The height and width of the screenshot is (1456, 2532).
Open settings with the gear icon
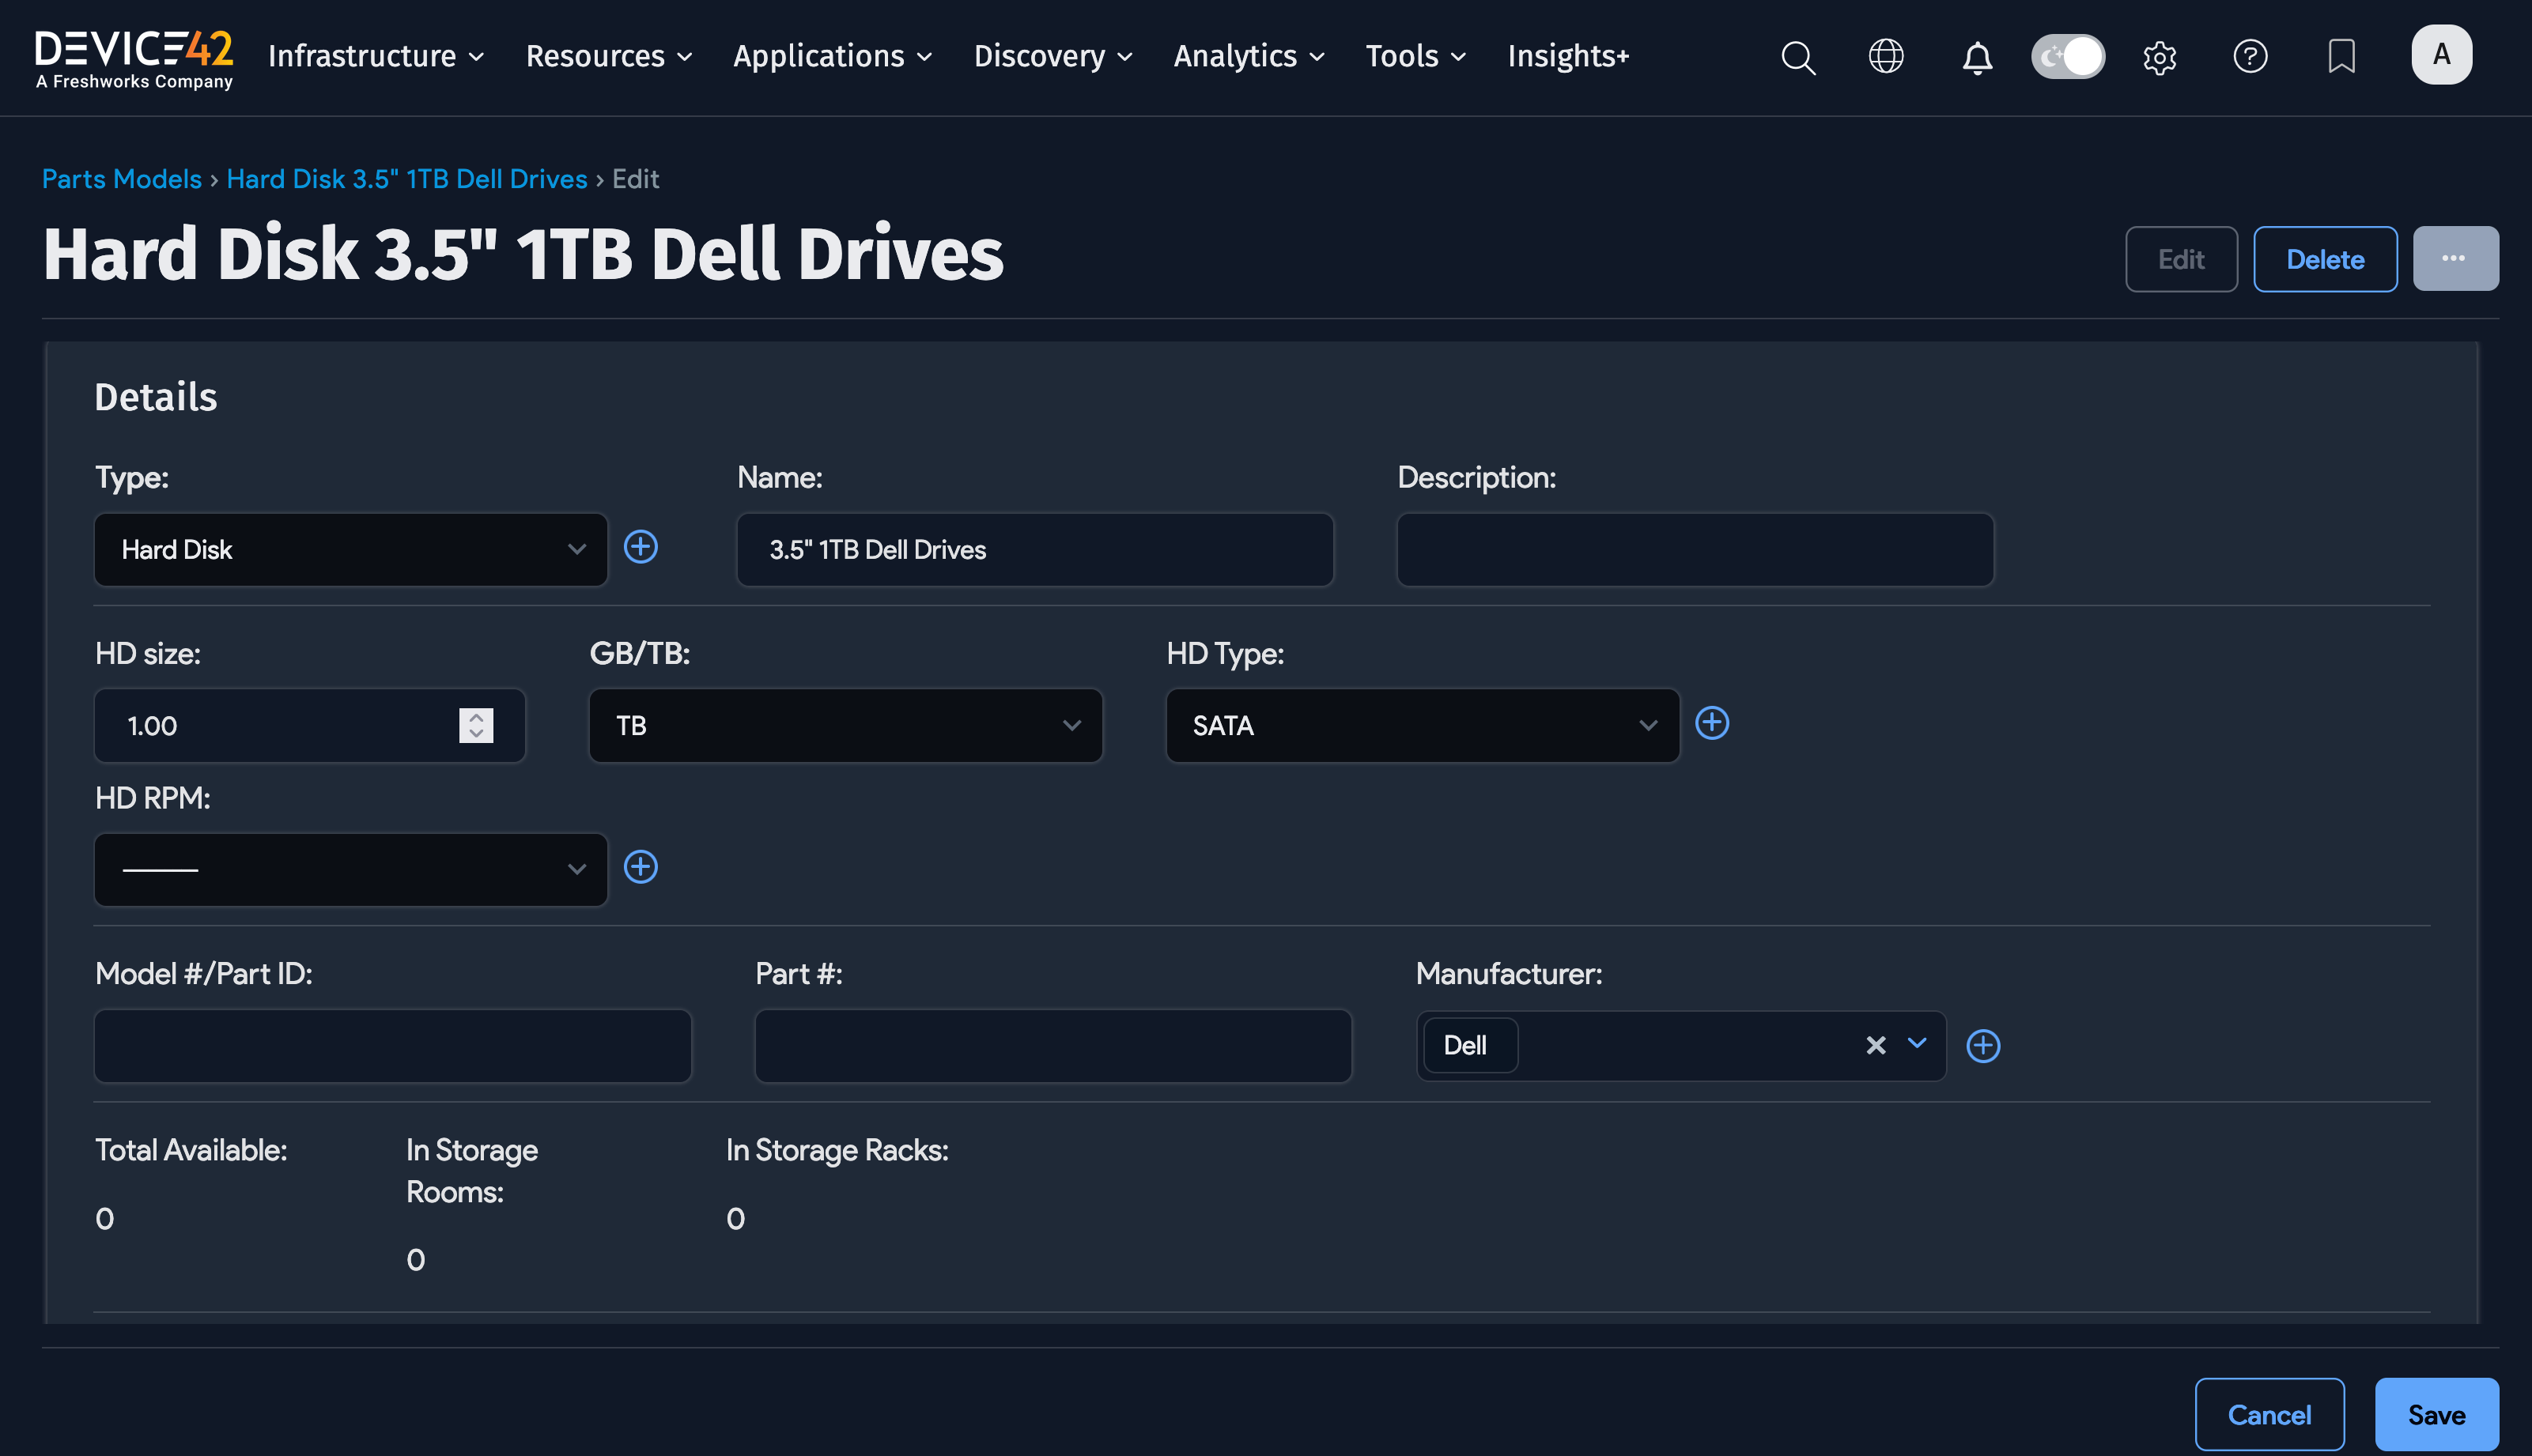pos(2159,57)
